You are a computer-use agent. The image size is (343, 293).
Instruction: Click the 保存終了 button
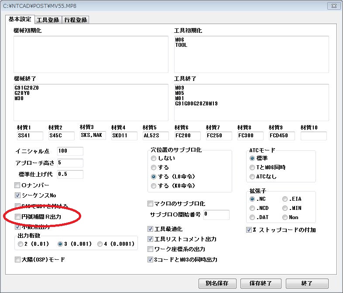click(261, 283)
